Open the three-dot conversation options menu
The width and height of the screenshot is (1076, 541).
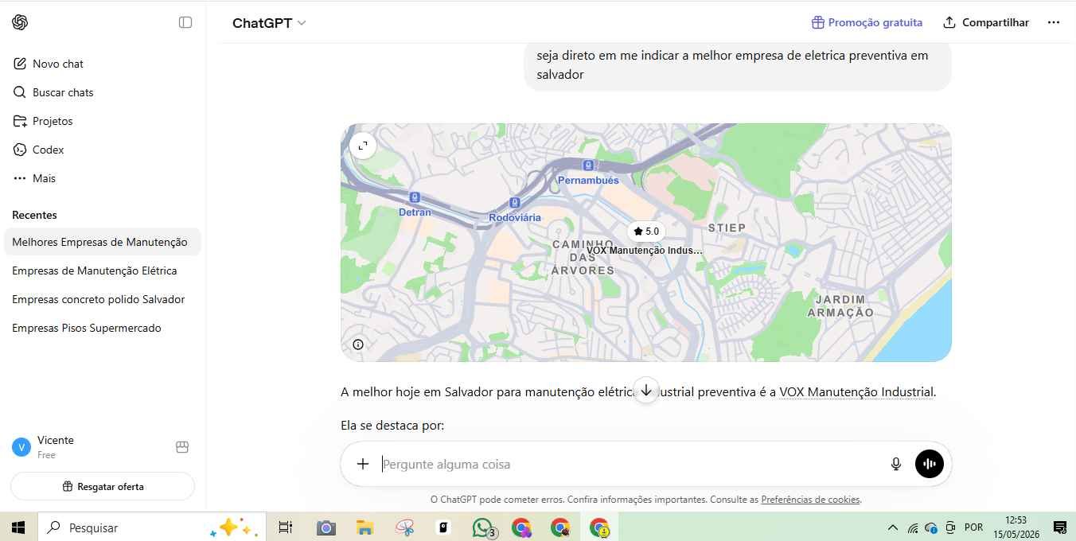(1054, 22)
